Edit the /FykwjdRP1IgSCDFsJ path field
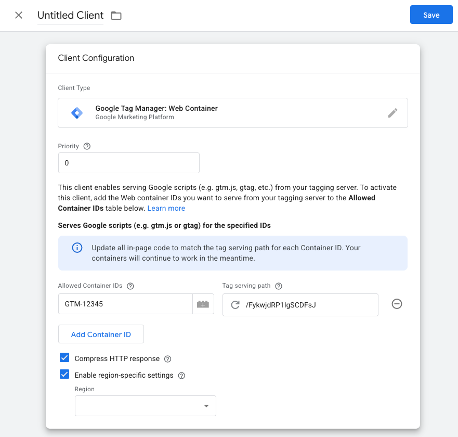This screenshot has height=437, width=458. click(x=300, y=305)
